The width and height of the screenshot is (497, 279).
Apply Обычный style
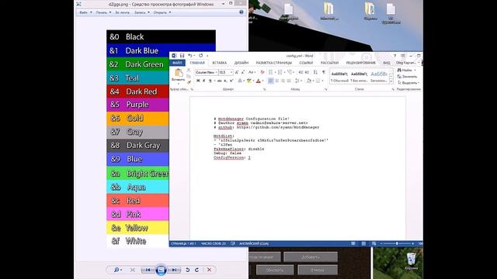(x=339, y=77)
